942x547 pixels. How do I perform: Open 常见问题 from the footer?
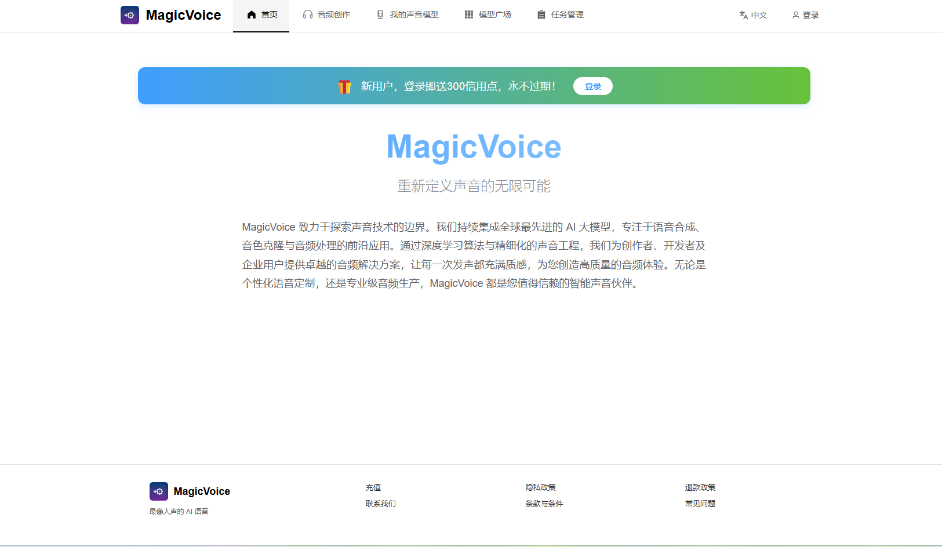pyautogui.click(x=700, y=504)
